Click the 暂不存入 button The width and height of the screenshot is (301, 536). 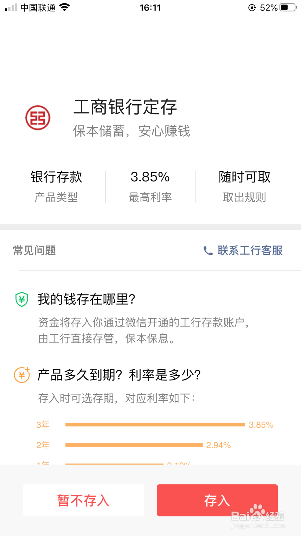(83, 500)
